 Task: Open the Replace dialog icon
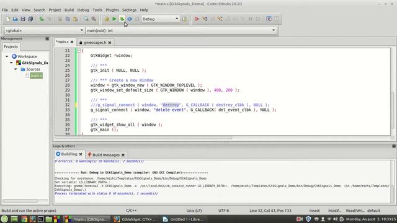[94, 19]
